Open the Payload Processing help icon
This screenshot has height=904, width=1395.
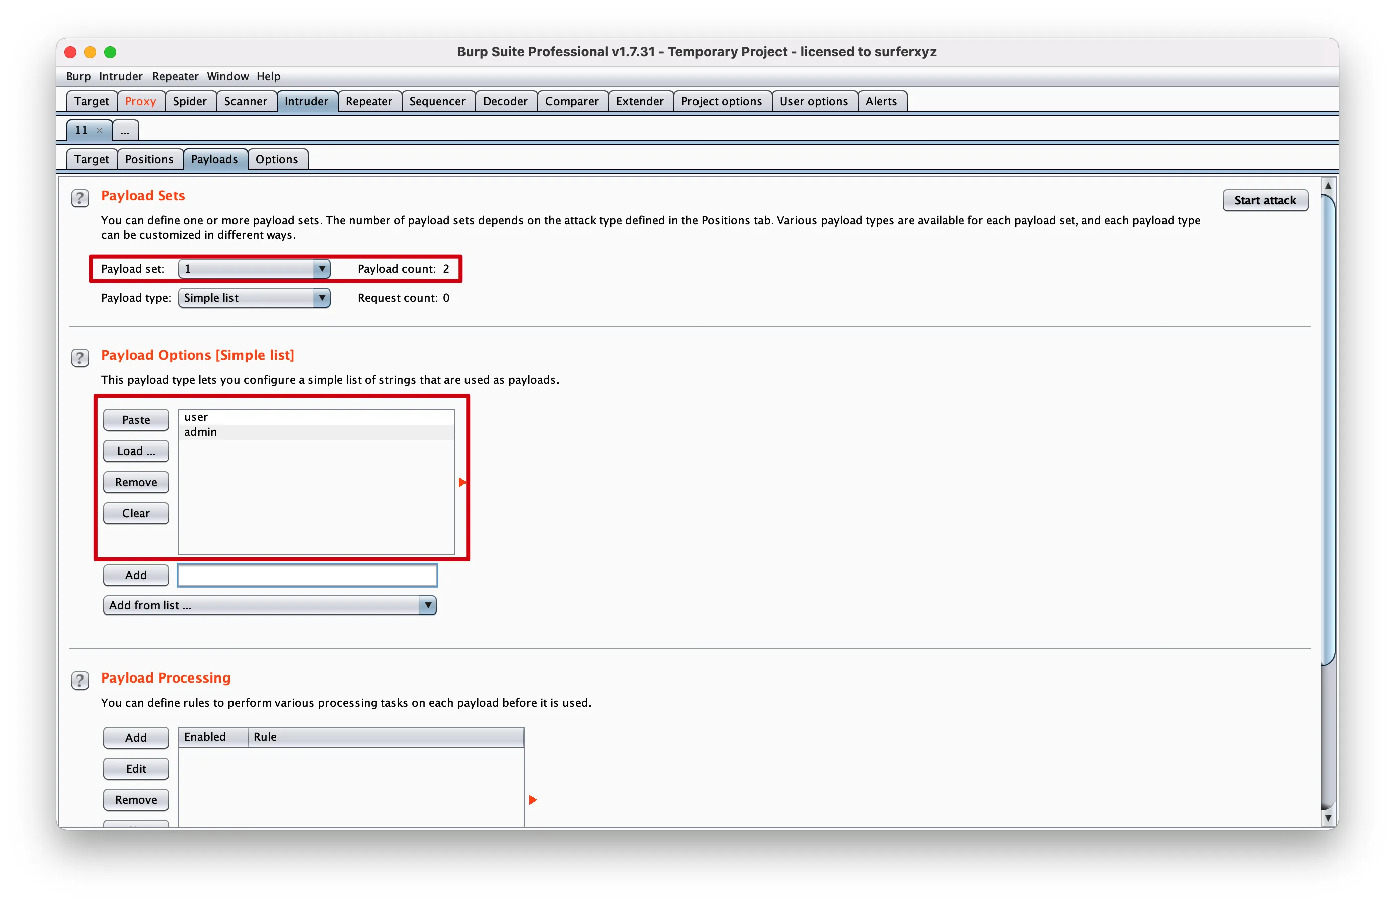pos(80,680)
